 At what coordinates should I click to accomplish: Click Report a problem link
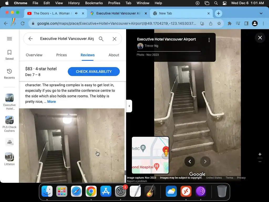[137, 181]
